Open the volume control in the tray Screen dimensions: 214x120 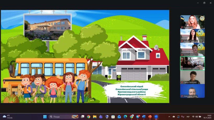[197, 117]
